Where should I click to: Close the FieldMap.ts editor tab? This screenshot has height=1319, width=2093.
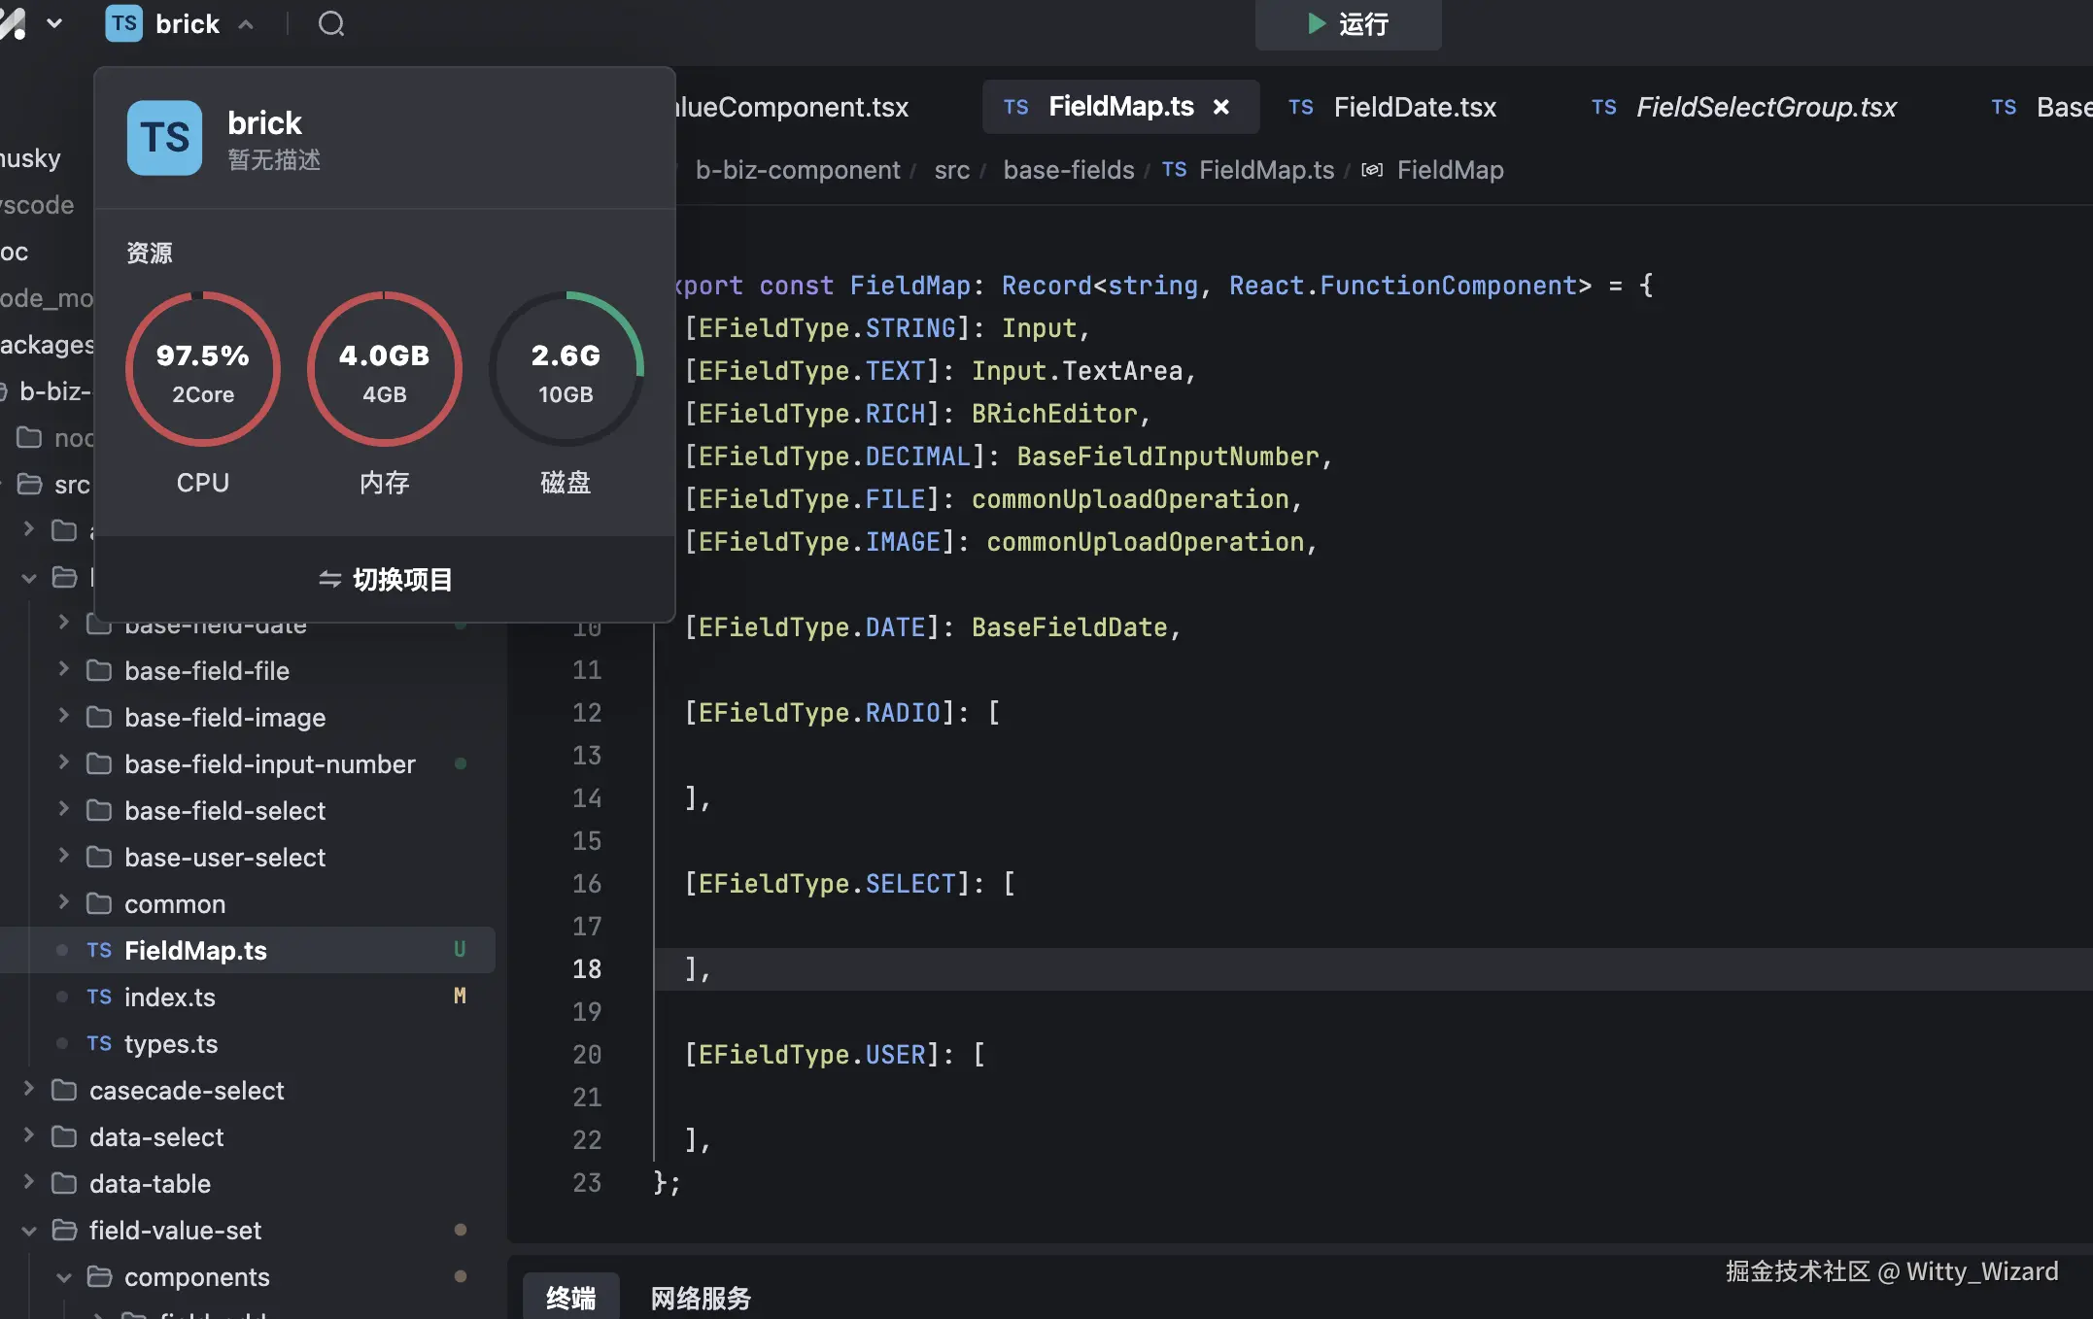(x=1221, y=107)
